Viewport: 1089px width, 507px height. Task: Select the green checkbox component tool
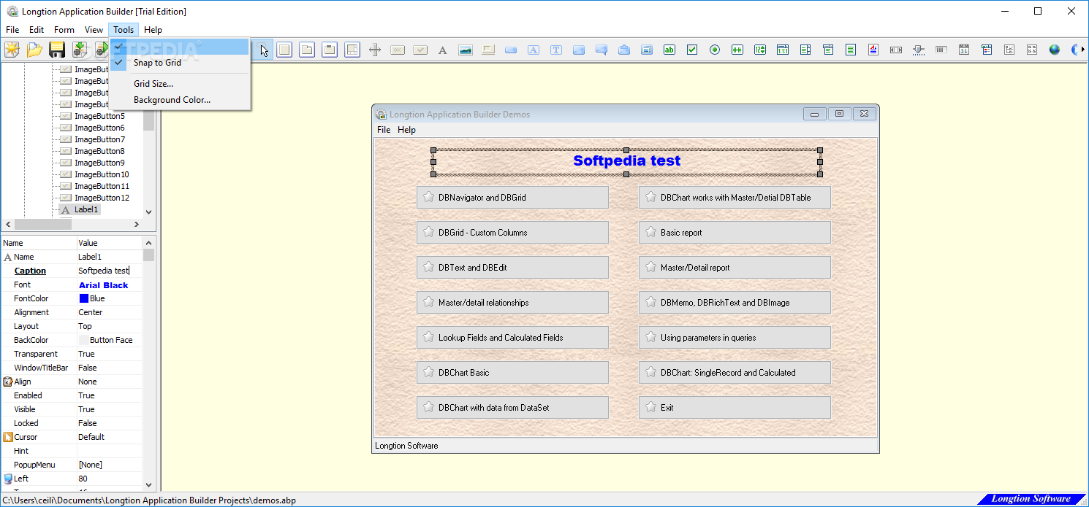[692, 50]
